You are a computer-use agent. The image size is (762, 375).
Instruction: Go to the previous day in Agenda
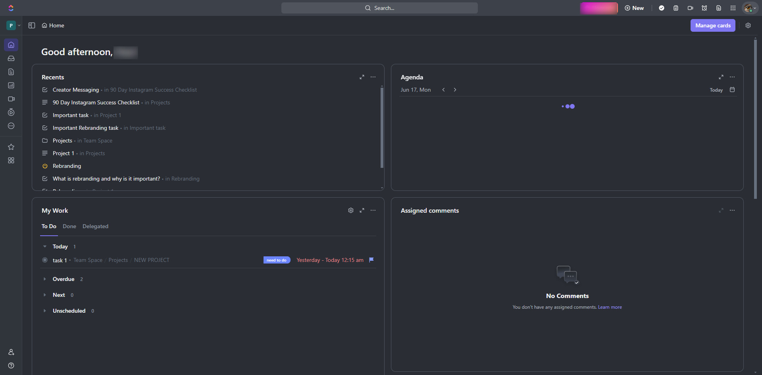[443, 90]
